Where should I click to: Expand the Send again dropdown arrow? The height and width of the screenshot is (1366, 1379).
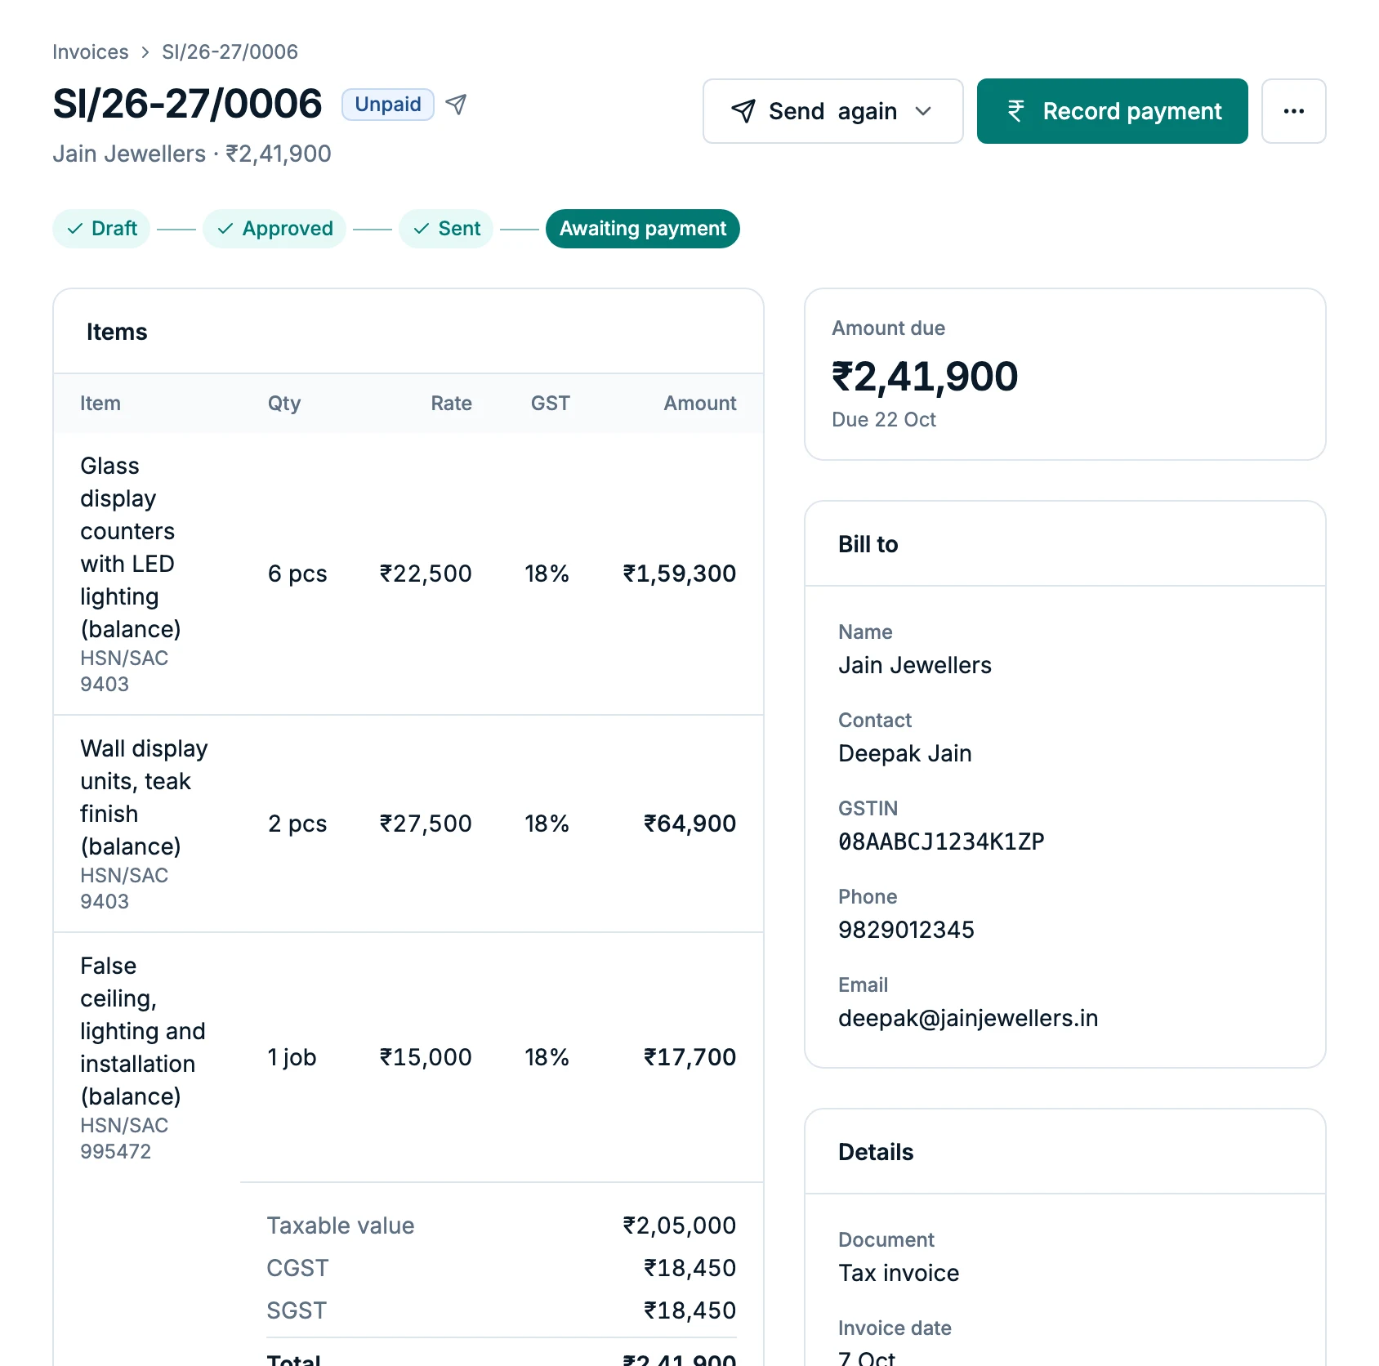tap(923, 111)
